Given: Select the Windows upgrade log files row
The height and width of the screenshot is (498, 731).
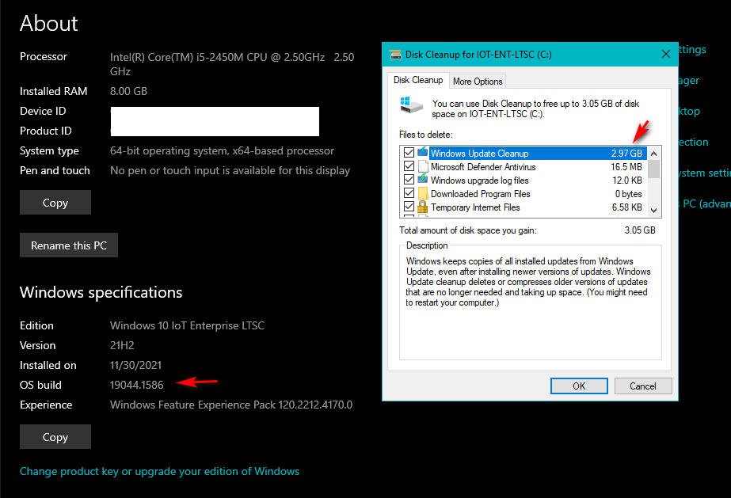Looking at the screenshot, I should (x=479, y=181).
